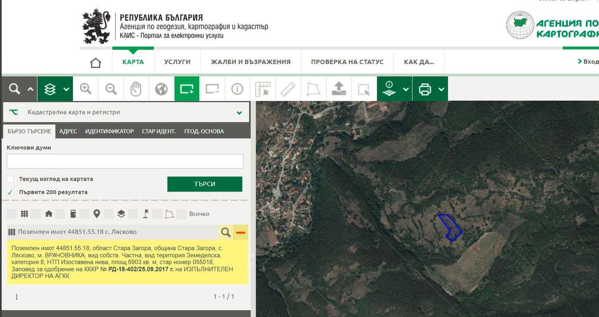Toggle the flag marker filter checkbox
This screenshot has height=317, width=599.
click(133, 214)
